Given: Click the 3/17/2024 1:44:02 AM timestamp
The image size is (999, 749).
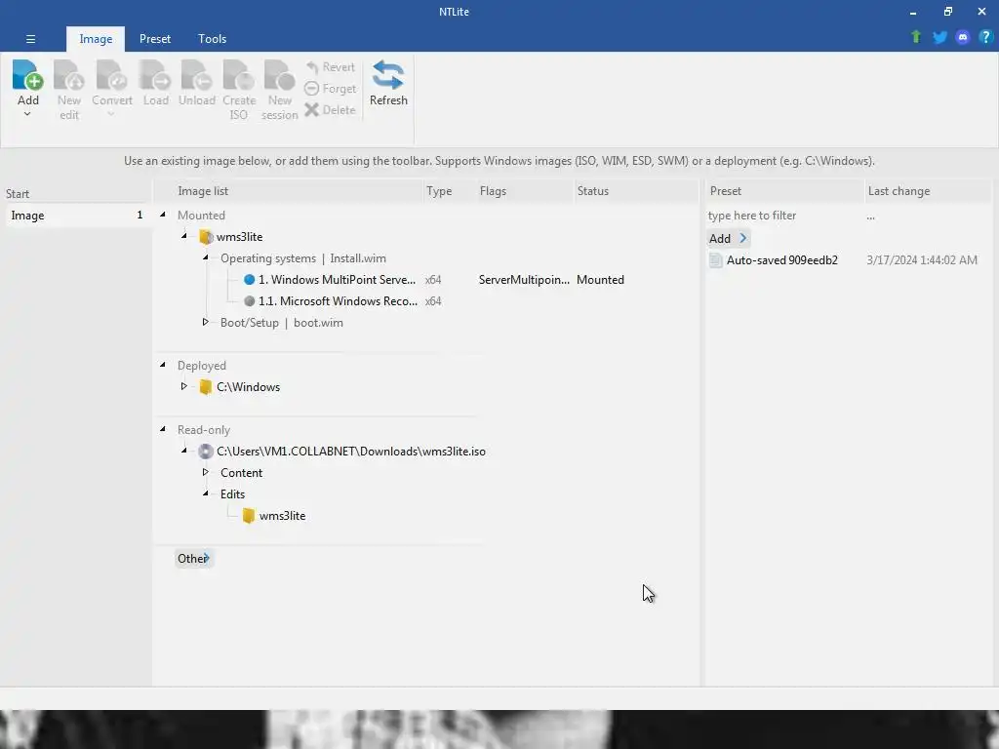Looking at the screenshot, I should point(922,259).
